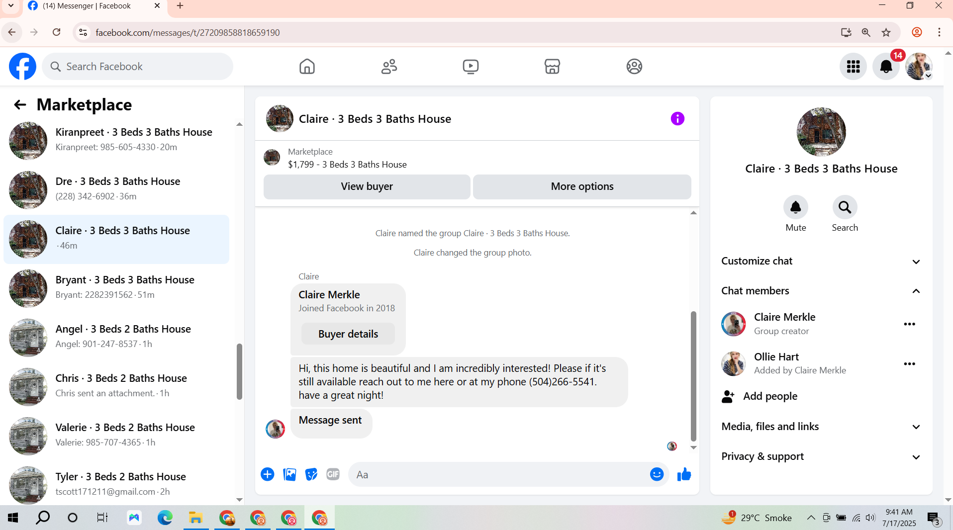953x530 pixels.
Task: Send a thumbs-up like
Action: (x=684, y=474)
